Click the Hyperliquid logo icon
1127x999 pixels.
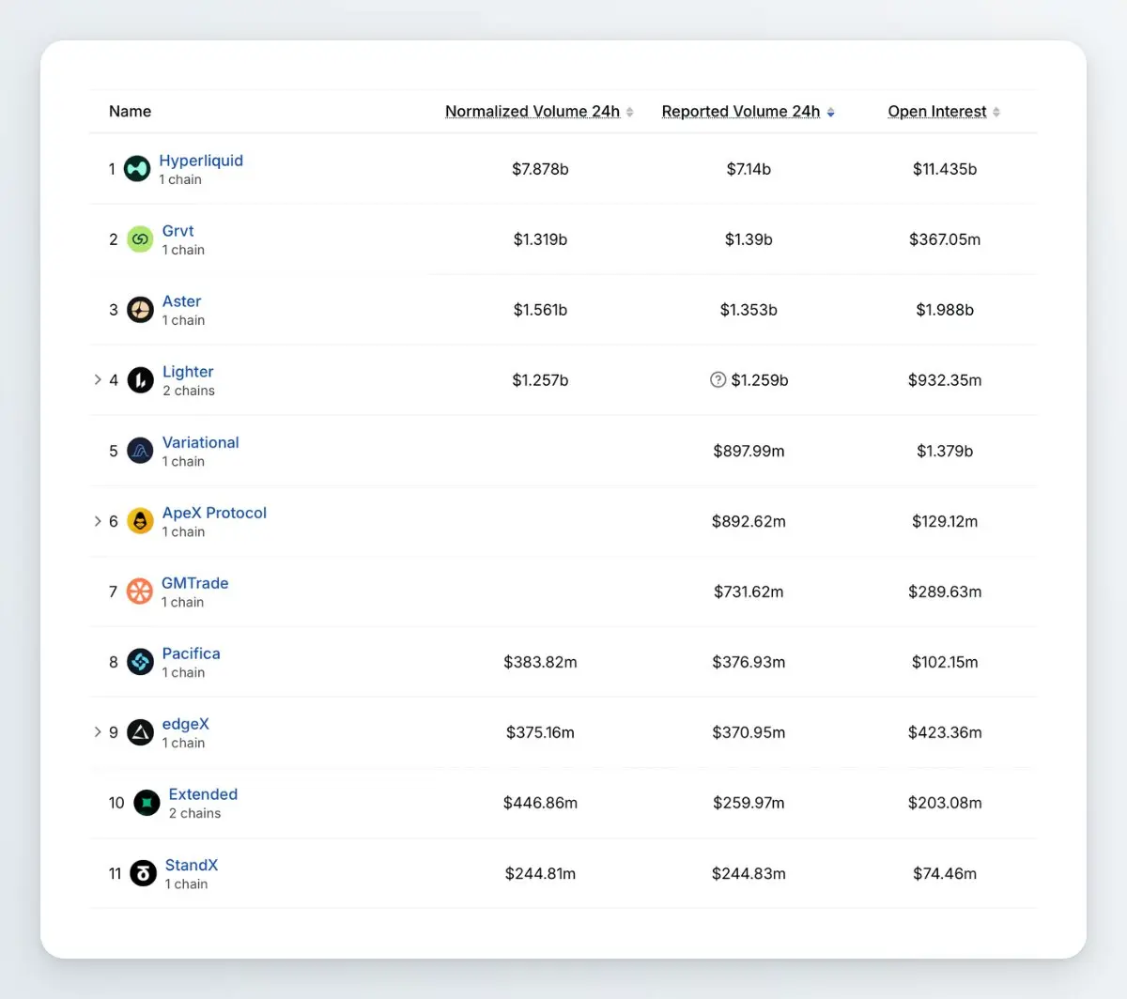[137, 169]
